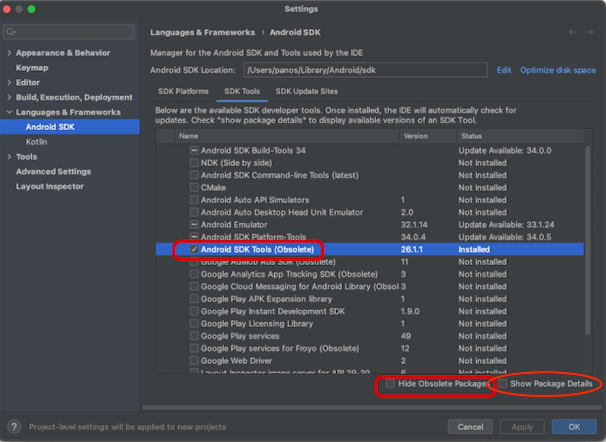
Task: Toggle the Android Emulator update checkbox
Action: (194, 225)
